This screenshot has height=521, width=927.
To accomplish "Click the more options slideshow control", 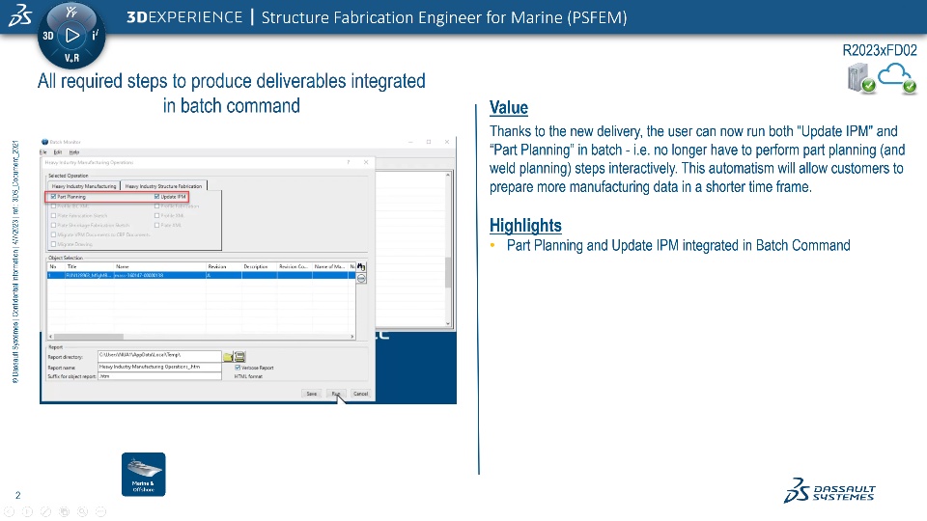I will click(100, 511).
